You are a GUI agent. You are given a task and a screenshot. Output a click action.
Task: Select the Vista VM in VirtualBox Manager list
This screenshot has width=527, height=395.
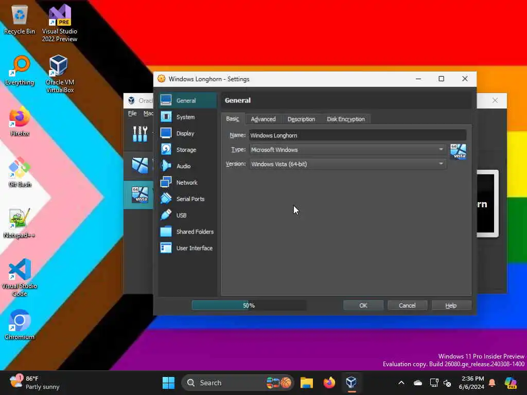pos(139,195)
